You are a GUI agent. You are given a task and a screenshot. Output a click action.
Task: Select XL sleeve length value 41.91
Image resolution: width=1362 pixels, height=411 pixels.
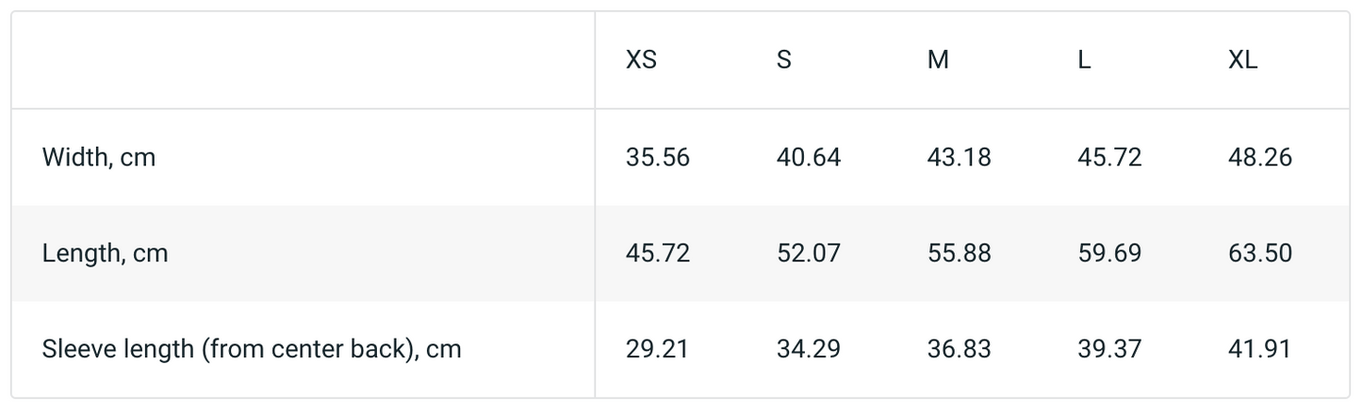pyautogui.click(x=1260, y=349)
